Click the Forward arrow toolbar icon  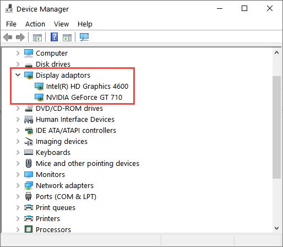[x=20, y=37]
